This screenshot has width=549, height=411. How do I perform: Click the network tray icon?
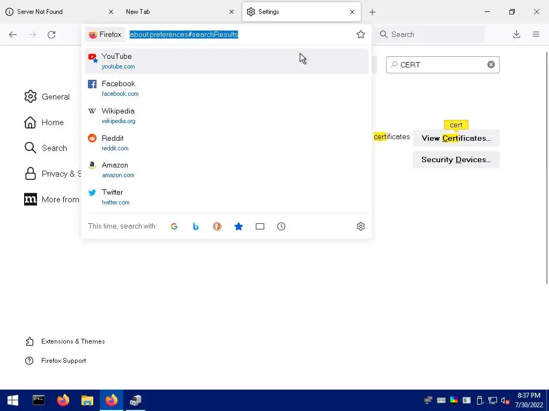[x=493, y=400]
